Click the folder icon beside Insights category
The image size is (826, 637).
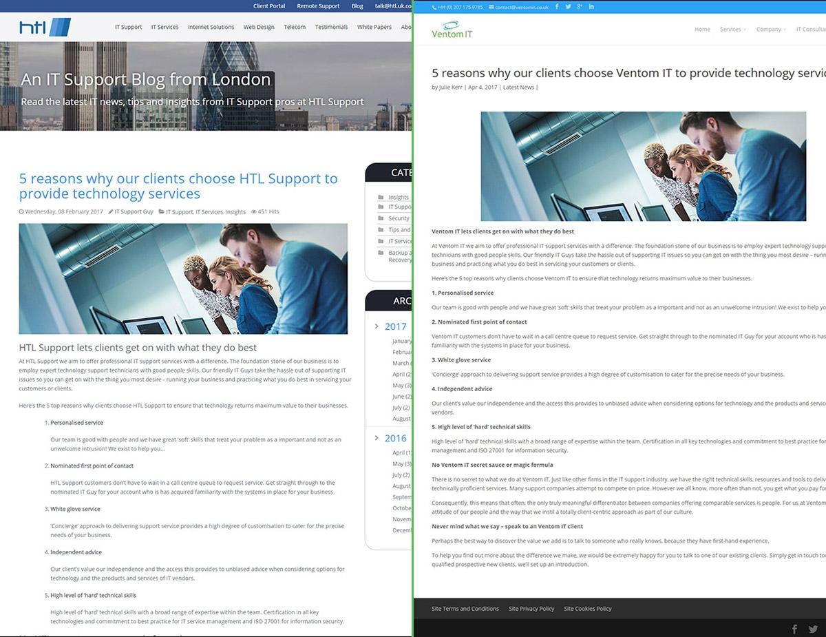[381, 198]
